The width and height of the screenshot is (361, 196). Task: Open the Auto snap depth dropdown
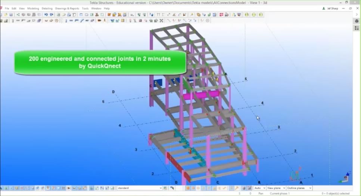pos(259,188)
